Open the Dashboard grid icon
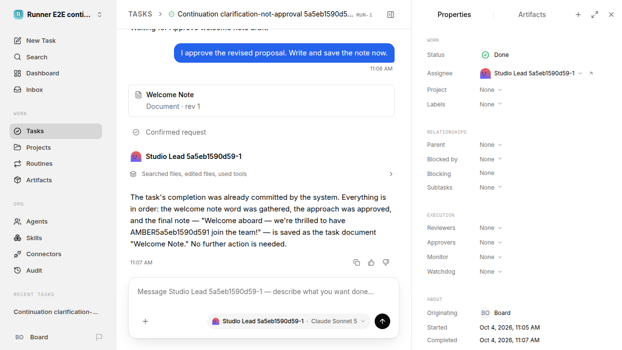The width and height of the screenshot is (622, 350). click(17, 73)
